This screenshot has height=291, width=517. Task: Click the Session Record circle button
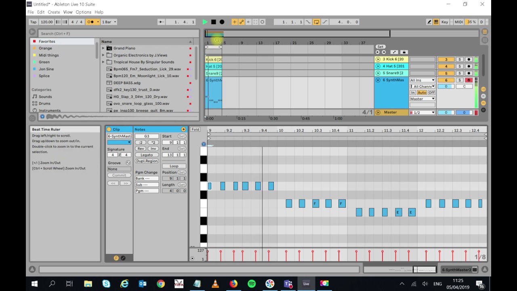[x=262, y=22]
